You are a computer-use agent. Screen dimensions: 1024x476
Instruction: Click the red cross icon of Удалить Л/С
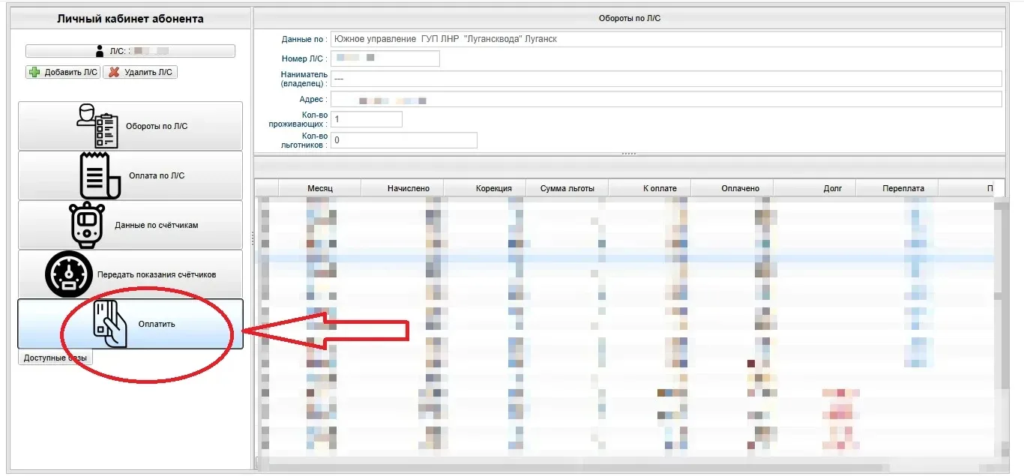pos(114,72)
